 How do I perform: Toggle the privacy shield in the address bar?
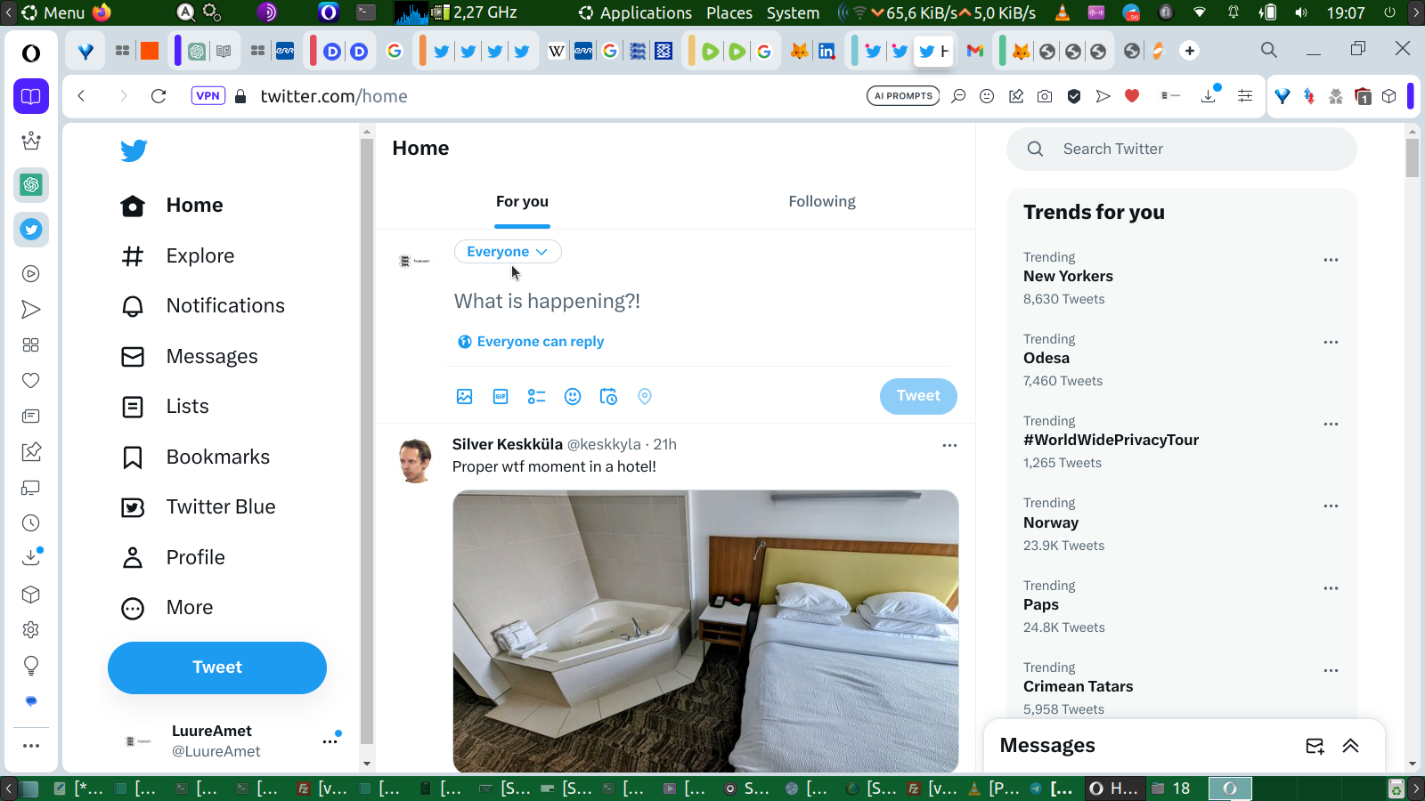tap(1074, 96)
